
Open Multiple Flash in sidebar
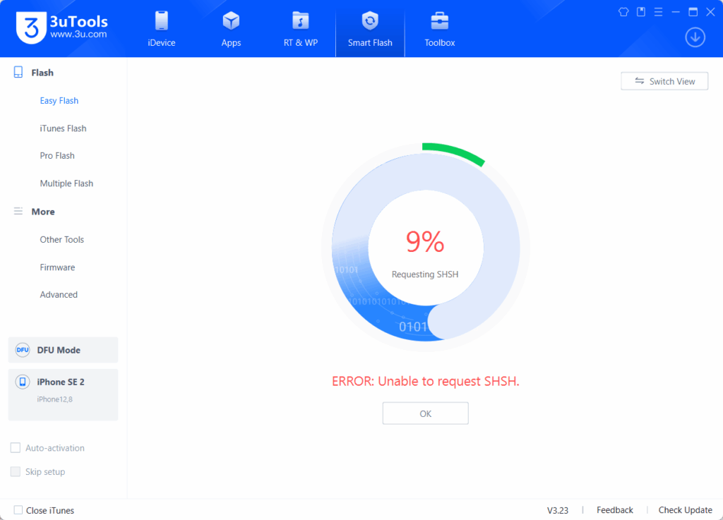pyautogui.click(x=66, y=183)
